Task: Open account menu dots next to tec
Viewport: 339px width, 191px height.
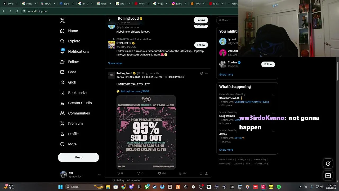Action: pos(100,175)
